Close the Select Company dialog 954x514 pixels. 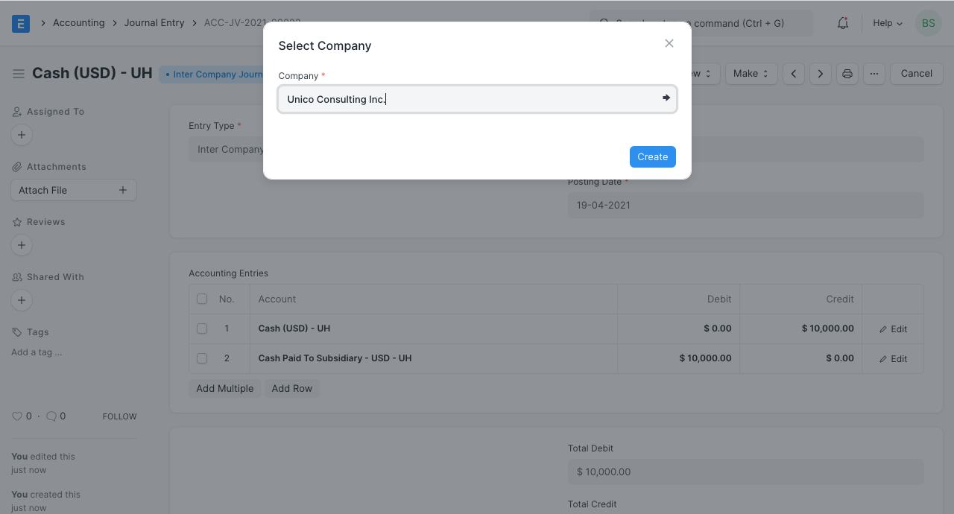click(669, 43)
